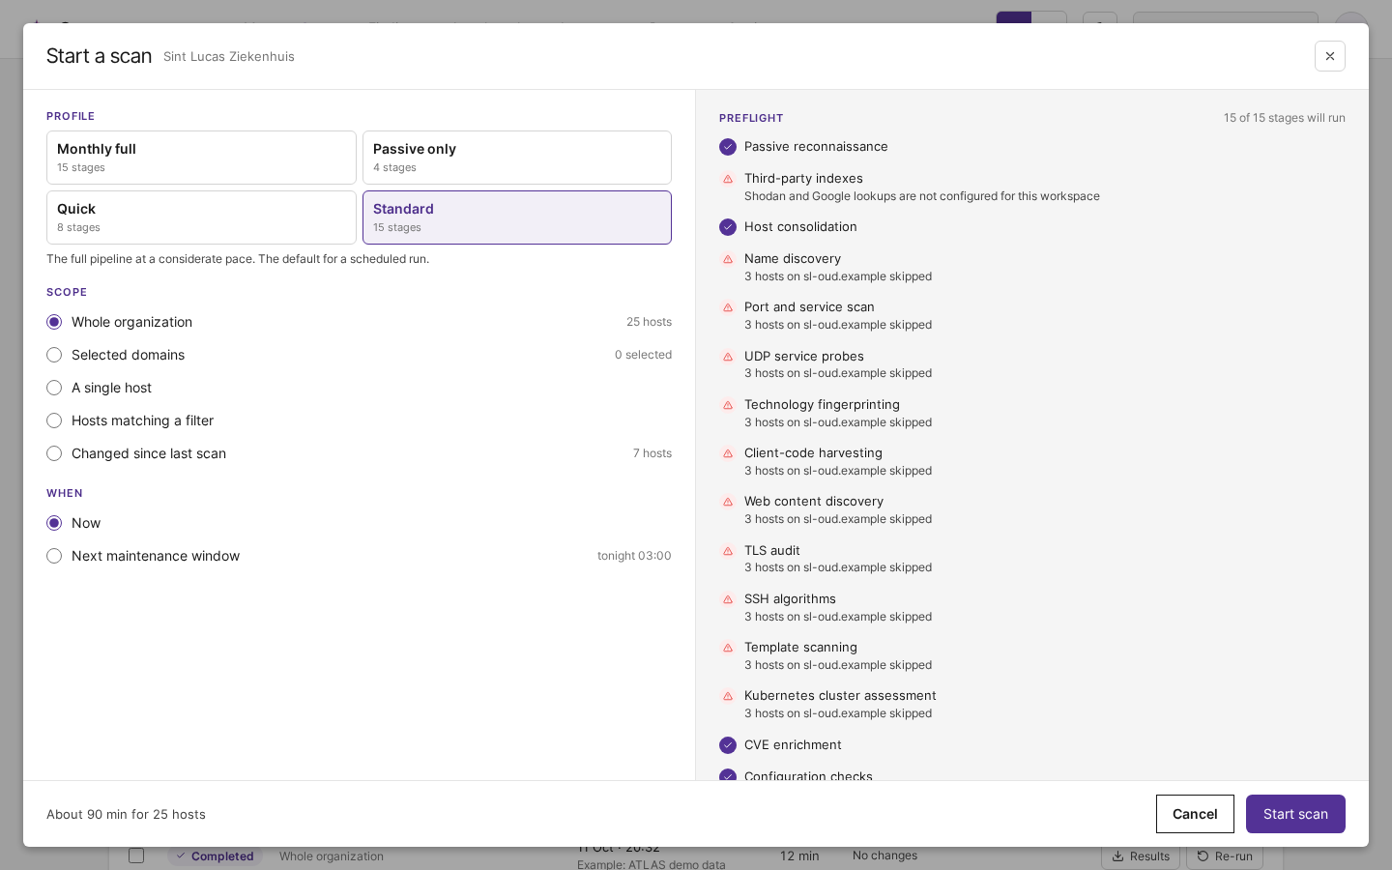Click the "7 hosts" count
The image size is (1392, 870).
coord(652,453)
